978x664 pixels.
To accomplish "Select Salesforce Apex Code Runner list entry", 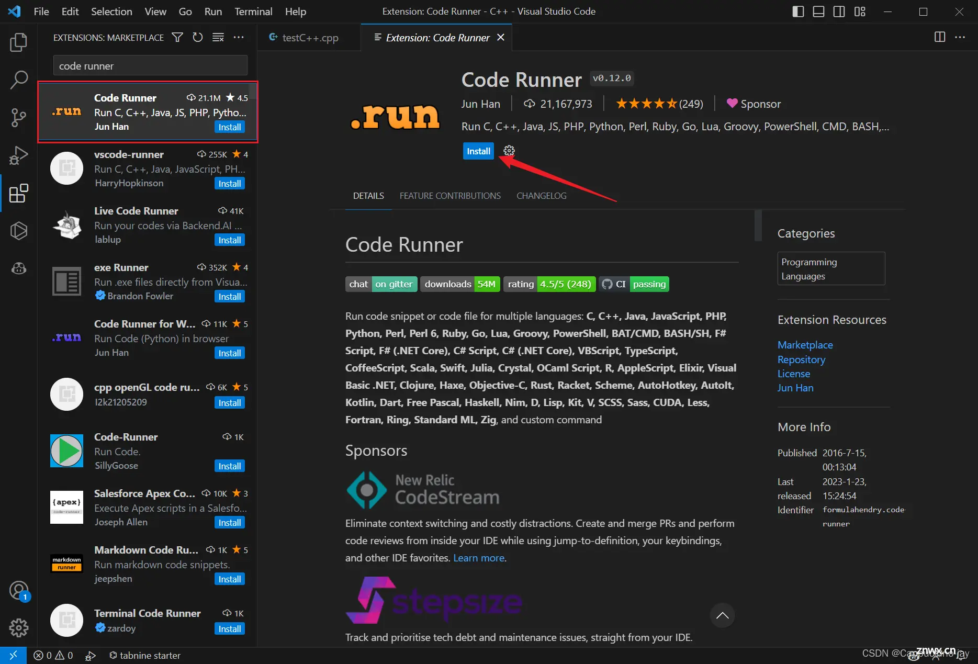I will tap(148, 508).
